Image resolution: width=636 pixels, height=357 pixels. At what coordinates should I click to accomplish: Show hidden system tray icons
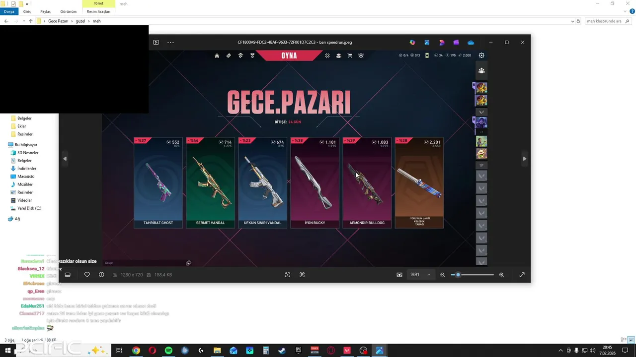point(561,351)
